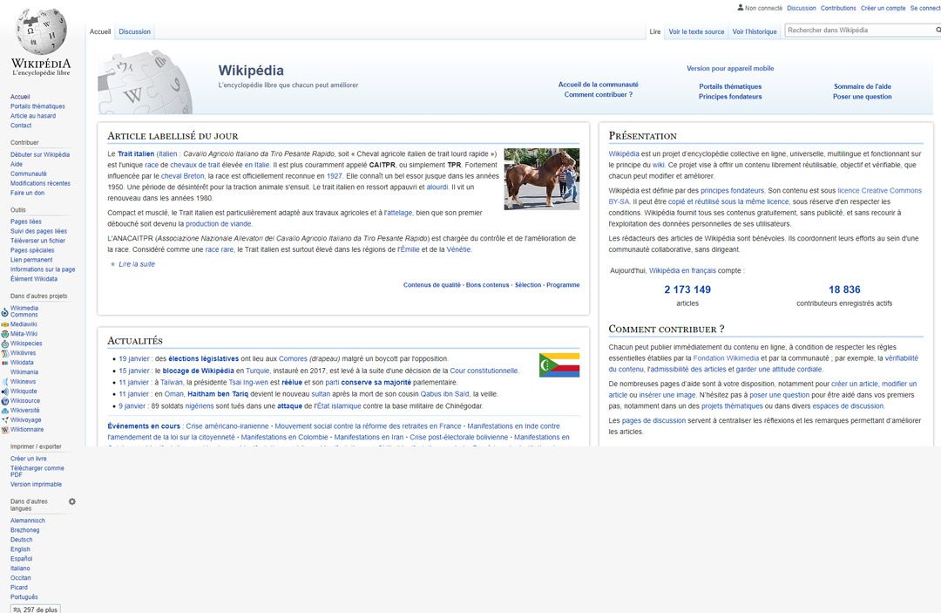Click Évènements en cours link
The height and width of the screenshot is (613, 941).
tap(144, 426)
